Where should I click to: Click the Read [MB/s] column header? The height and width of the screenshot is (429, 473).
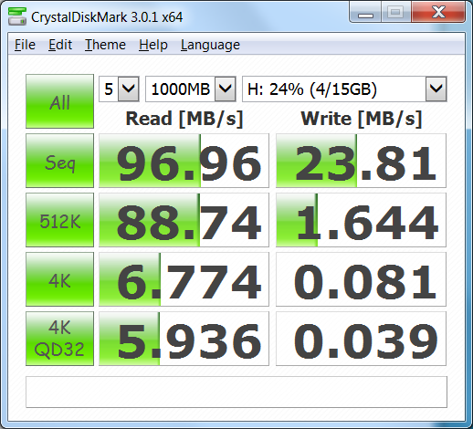[x=184, y=119]
